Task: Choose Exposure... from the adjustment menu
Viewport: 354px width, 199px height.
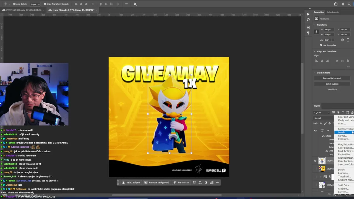Action: point(344,139)
